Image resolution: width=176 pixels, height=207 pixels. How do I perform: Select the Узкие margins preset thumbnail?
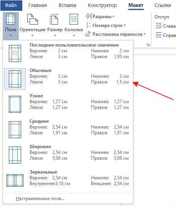tap(15, 104)
